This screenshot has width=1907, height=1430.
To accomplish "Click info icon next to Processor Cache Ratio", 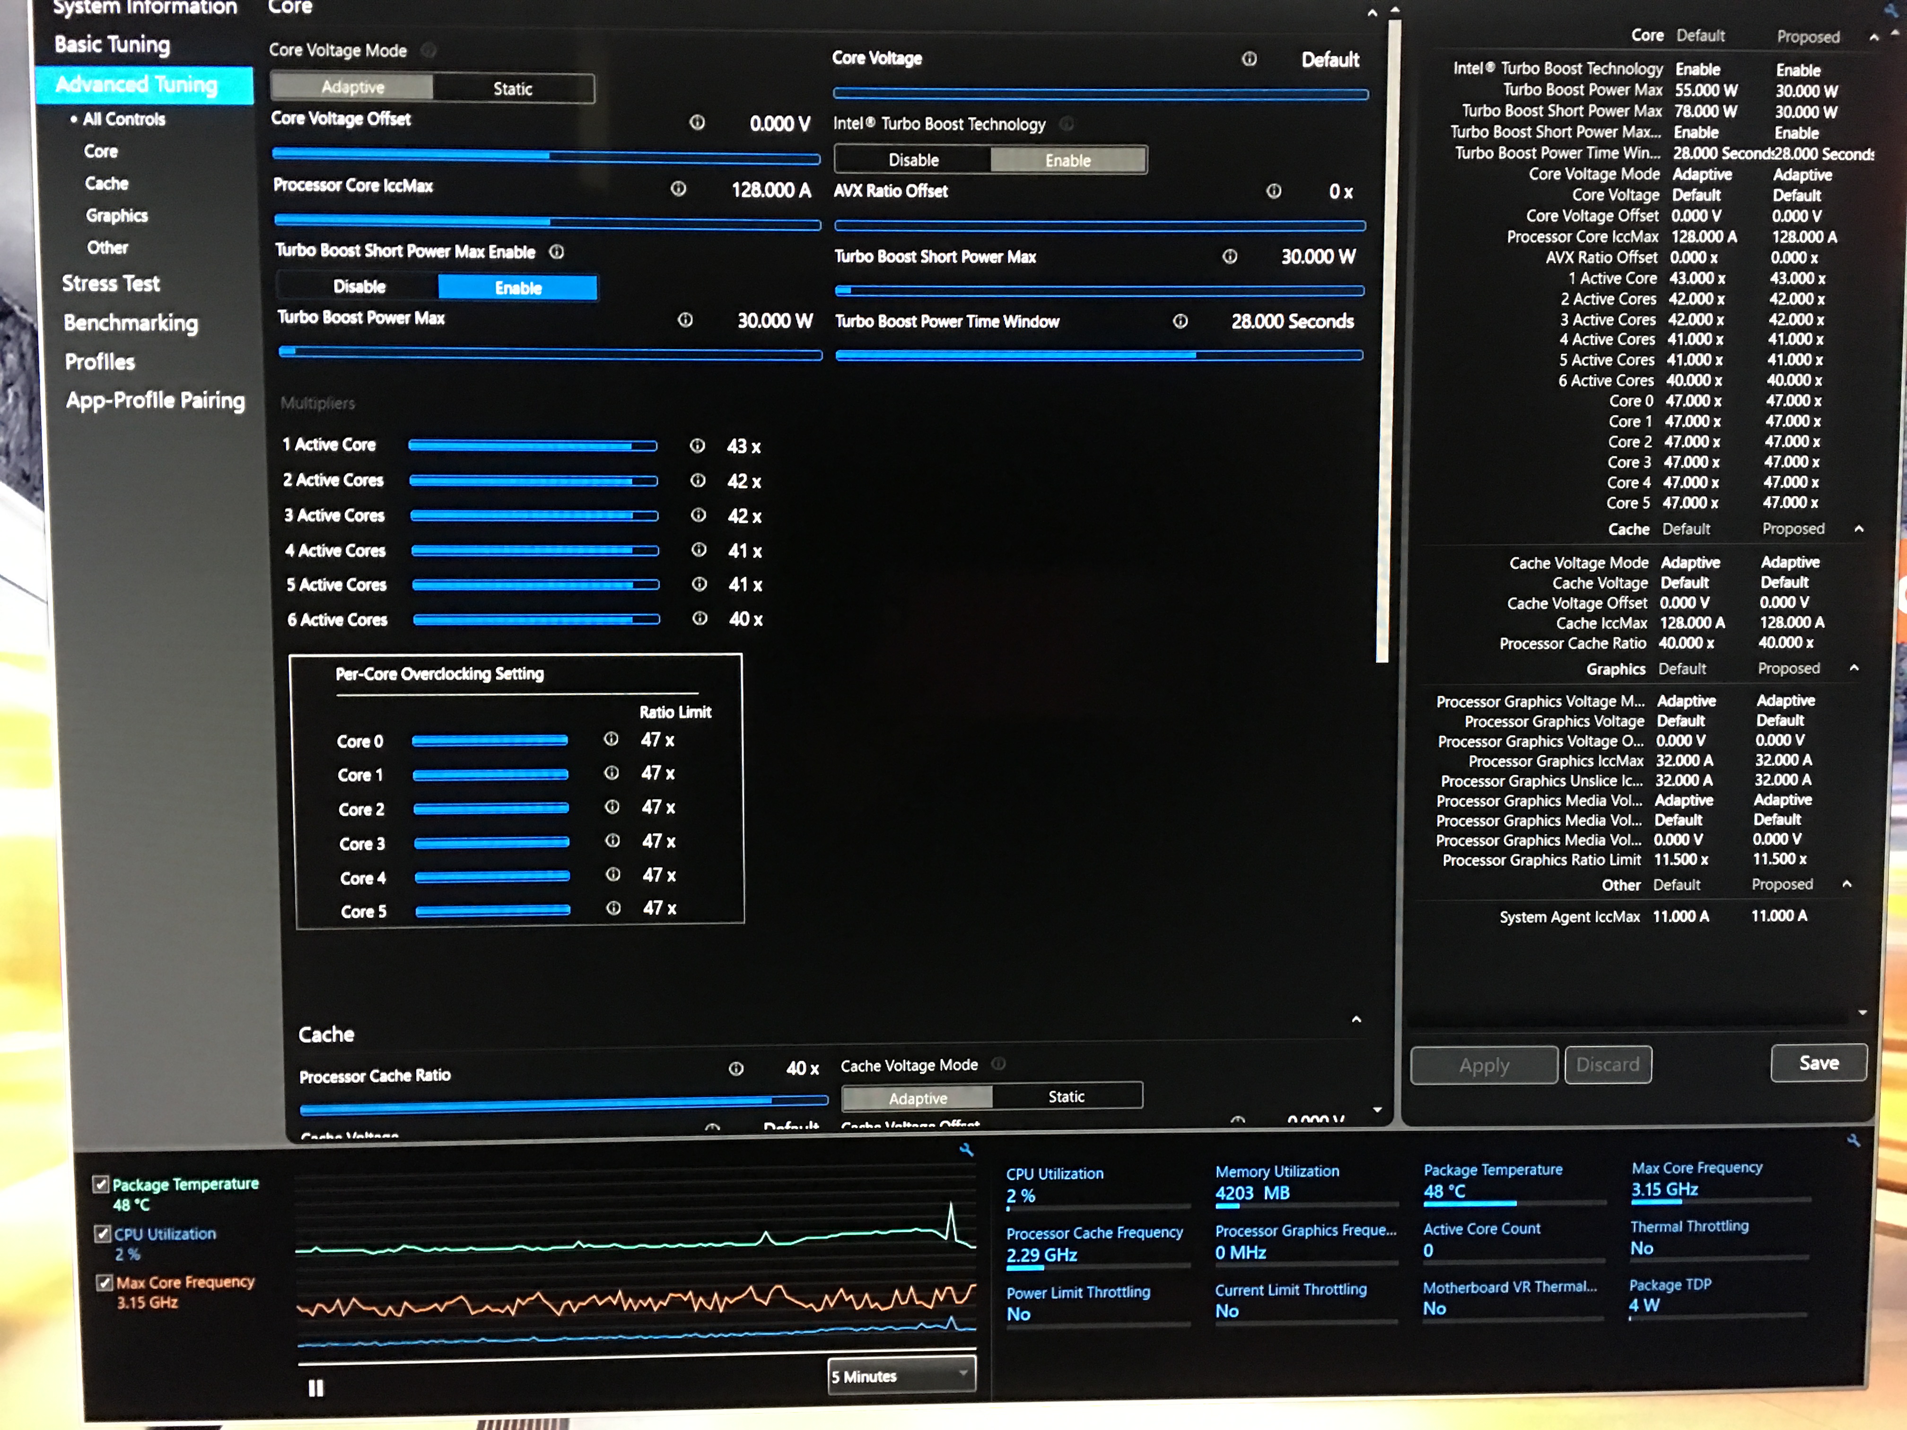I will (735, 1069).
